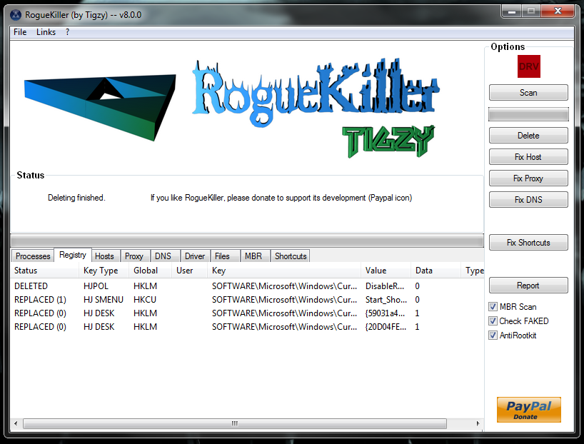This screenshot has width=584, height=444.
Task: Toggle the MBR Scan checkbox
Action: click(493, 306)
